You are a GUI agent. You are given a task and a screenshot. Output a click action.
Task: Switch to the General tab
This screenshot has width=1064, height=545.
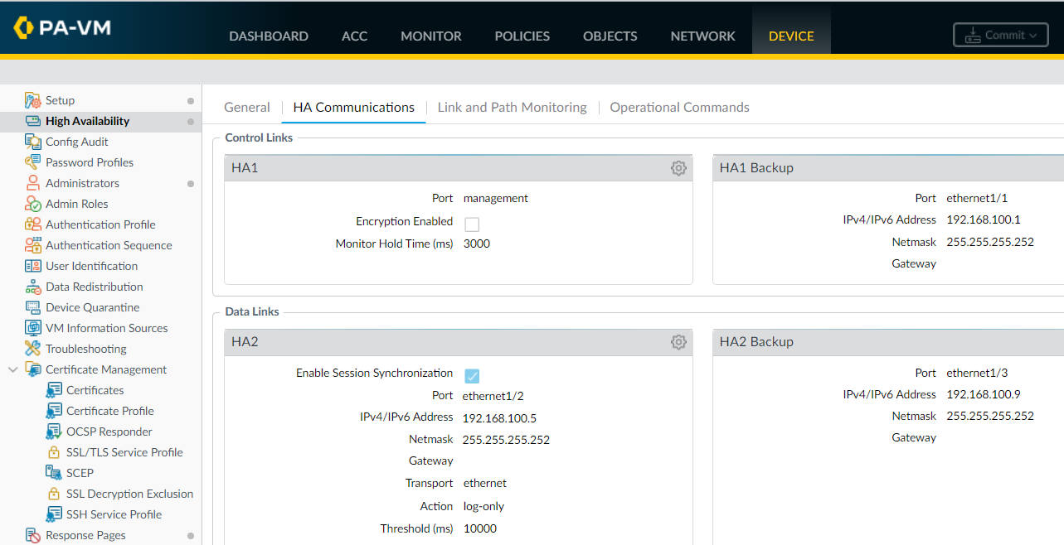pyautogui.click(x=246, y=107)
